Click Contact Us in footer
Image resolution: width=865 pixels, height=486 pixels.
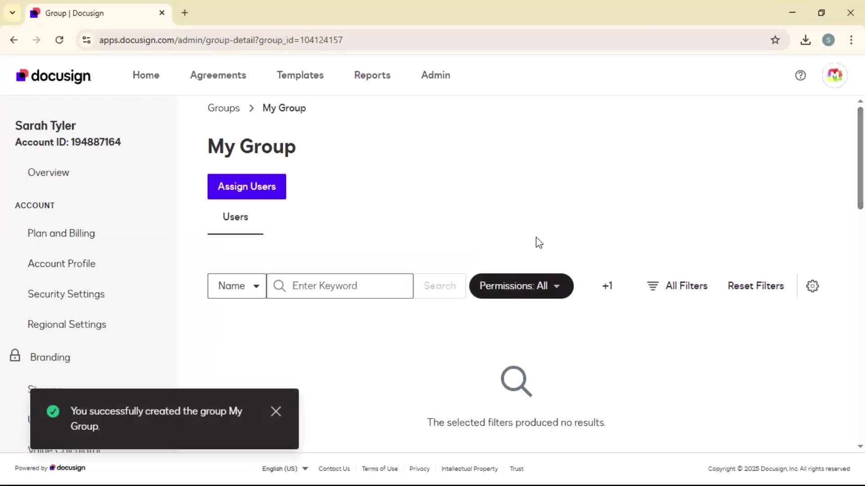coord(334,468)
